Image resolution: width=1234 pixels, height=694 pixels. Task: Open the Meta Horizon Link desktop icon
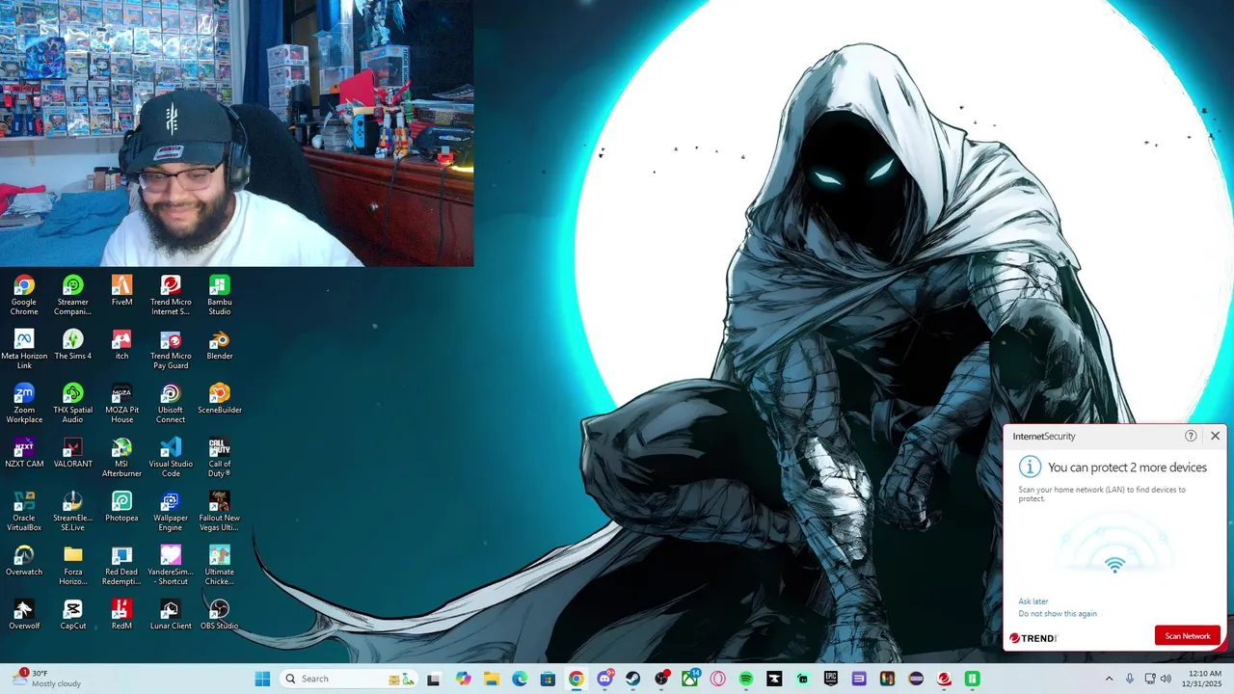pos(24,349)
